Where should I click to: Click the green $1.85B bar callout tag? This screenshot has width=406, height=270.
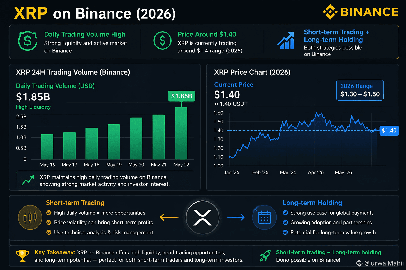(182, 96)
